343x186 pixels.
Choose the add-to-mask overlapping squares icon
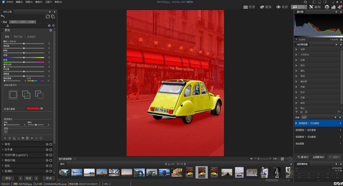26,94
